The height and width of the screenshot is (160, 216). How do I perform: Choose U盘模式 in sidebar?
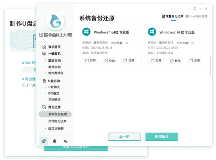click(54, 87)
